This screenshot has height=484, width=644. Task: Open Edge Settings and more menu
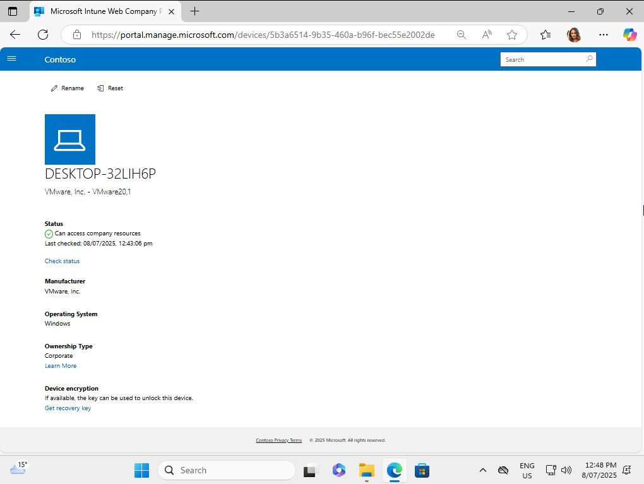(x=604, y=35)
